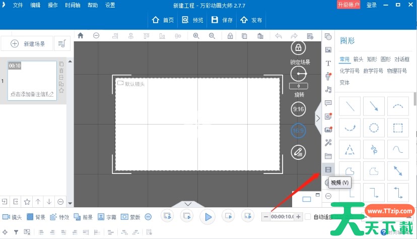Click the lock icon in canvas toolbar

click(230, 36)
